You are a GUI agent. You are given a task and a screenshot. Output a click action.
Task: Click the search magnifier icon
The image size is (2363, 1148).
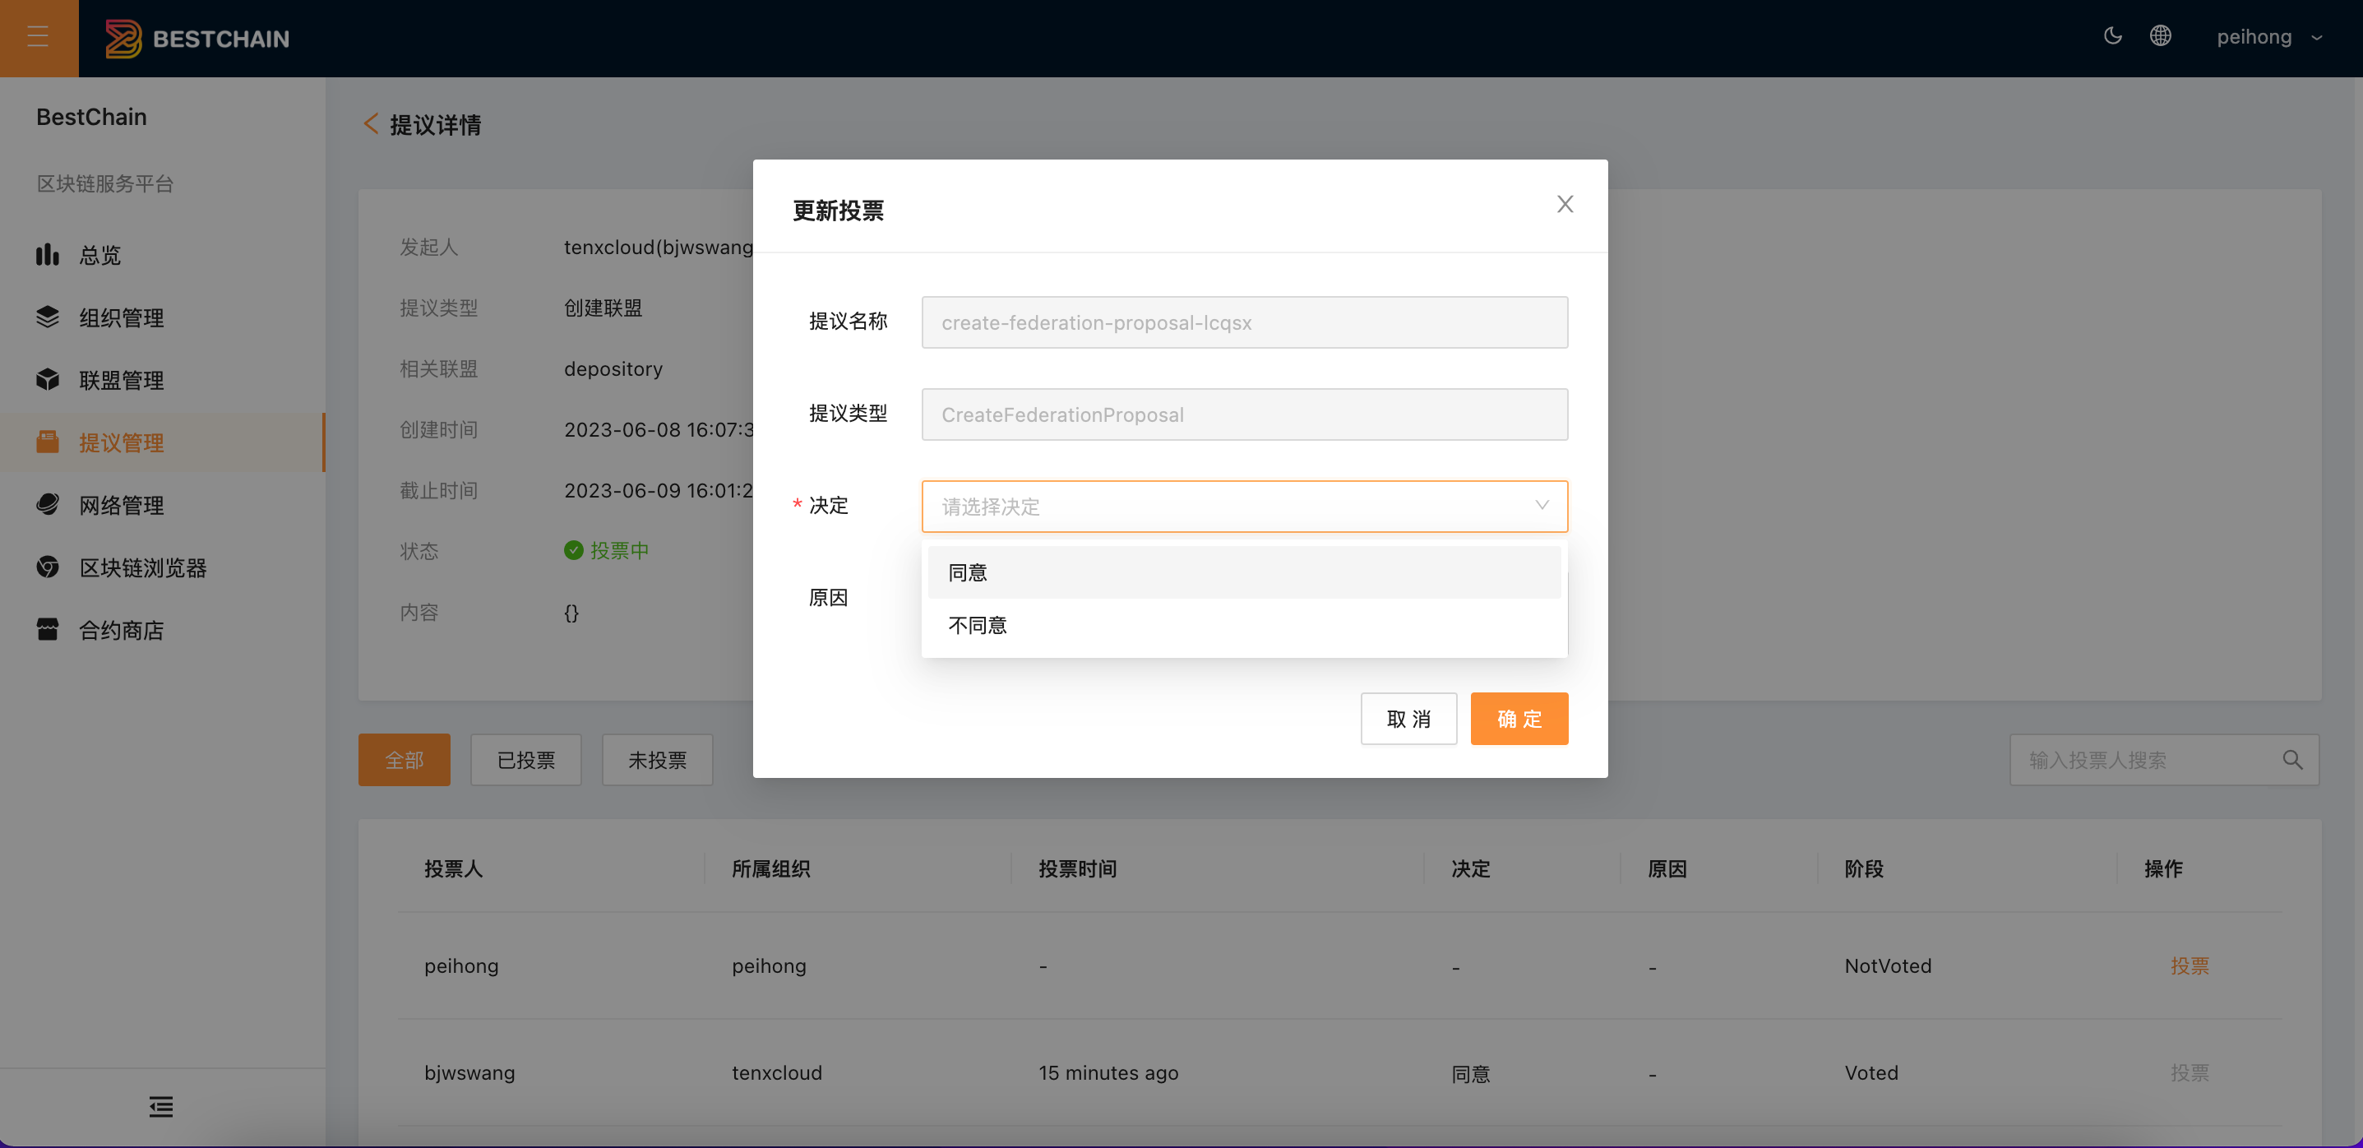click(x=2291, y=760)
